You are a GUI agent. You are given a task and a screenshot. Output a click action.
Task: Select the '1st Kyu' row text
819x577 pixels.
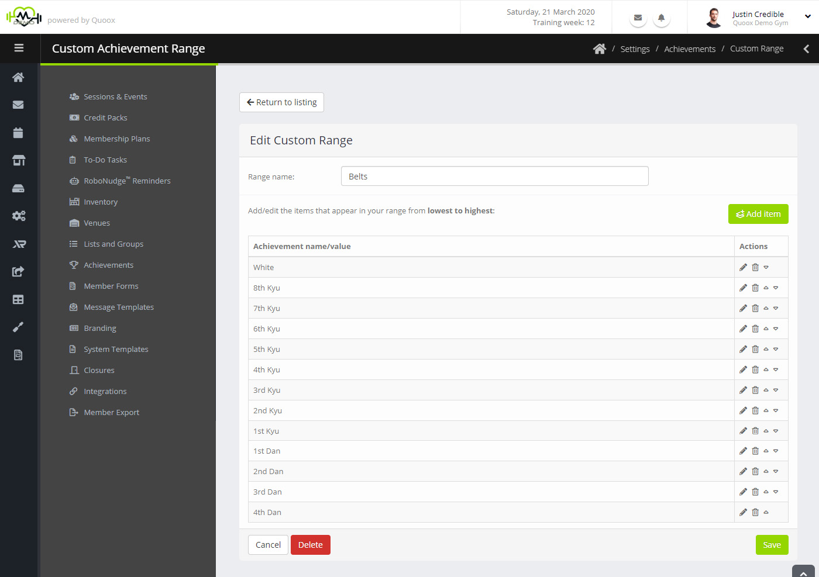point(266,431)
